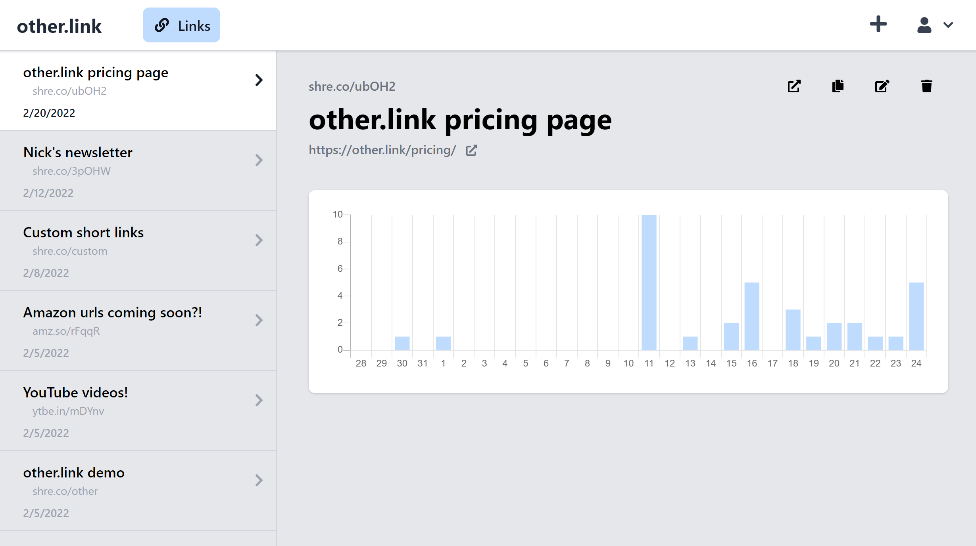Click the chart bar for day 16

coord(752,316)
